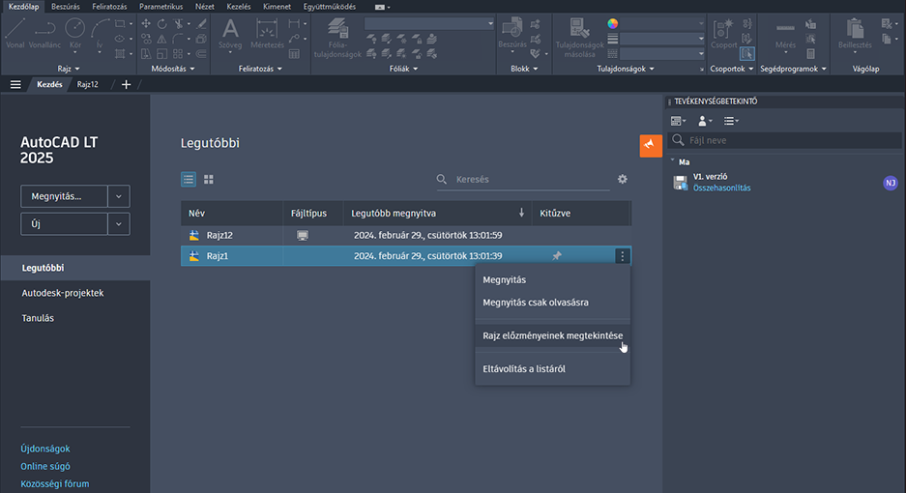Click the Szöveg text tool
This screenshot has height=493, width=906.
tap(230, 33)
